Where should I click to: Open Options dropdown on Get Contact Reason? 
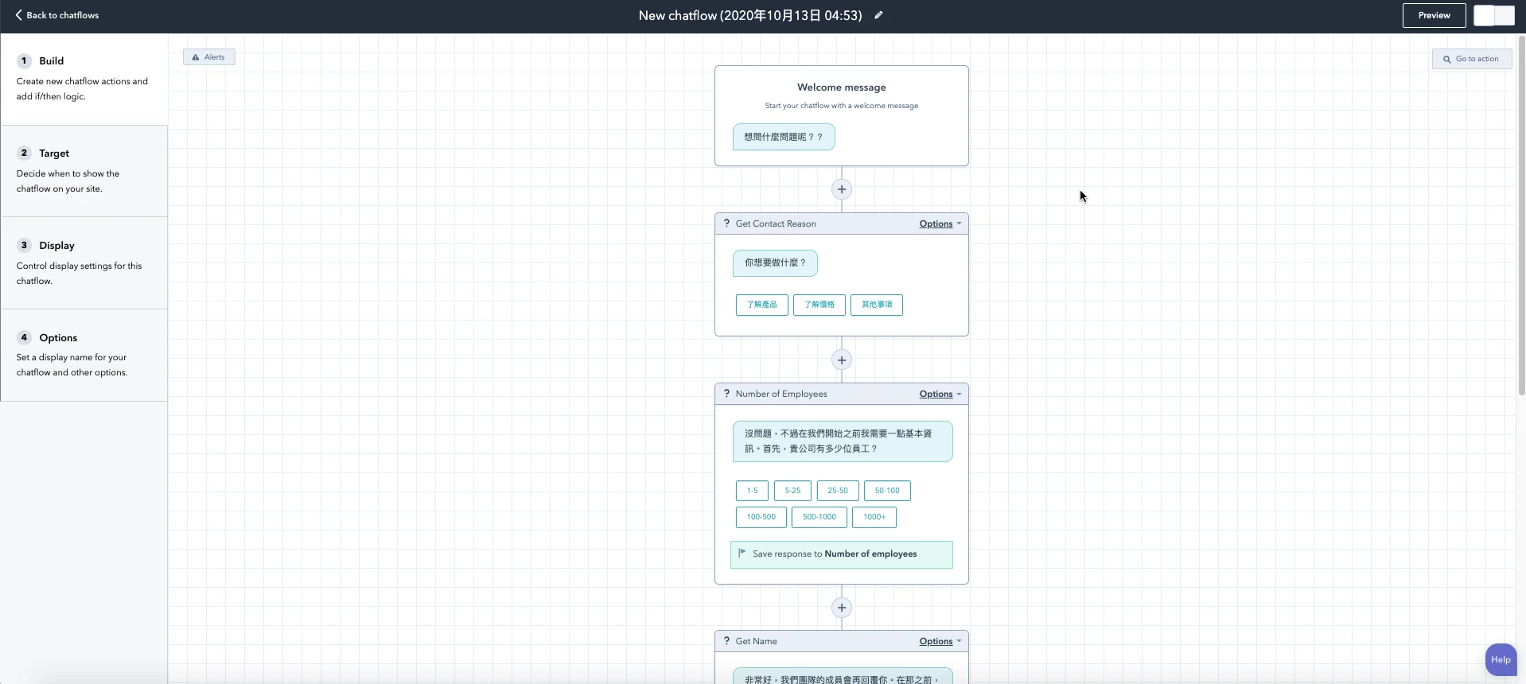click(x=940, y=223)
